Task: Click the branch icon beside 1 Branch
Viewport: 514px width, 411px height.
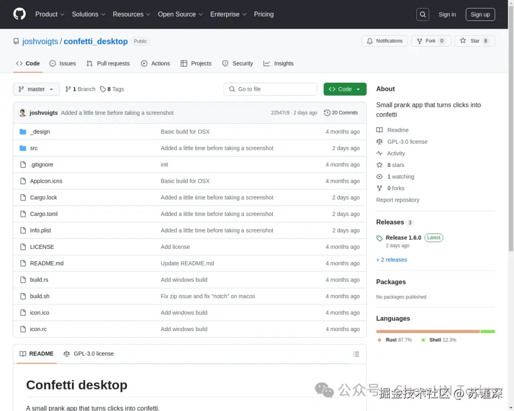Action: coord(68,89)
